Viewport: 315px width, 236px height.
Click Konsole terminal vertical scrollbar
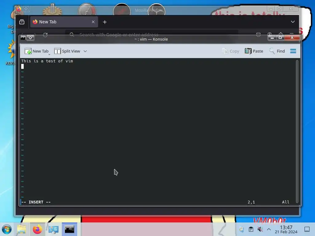pyautogui.click(x=297, y=132)
